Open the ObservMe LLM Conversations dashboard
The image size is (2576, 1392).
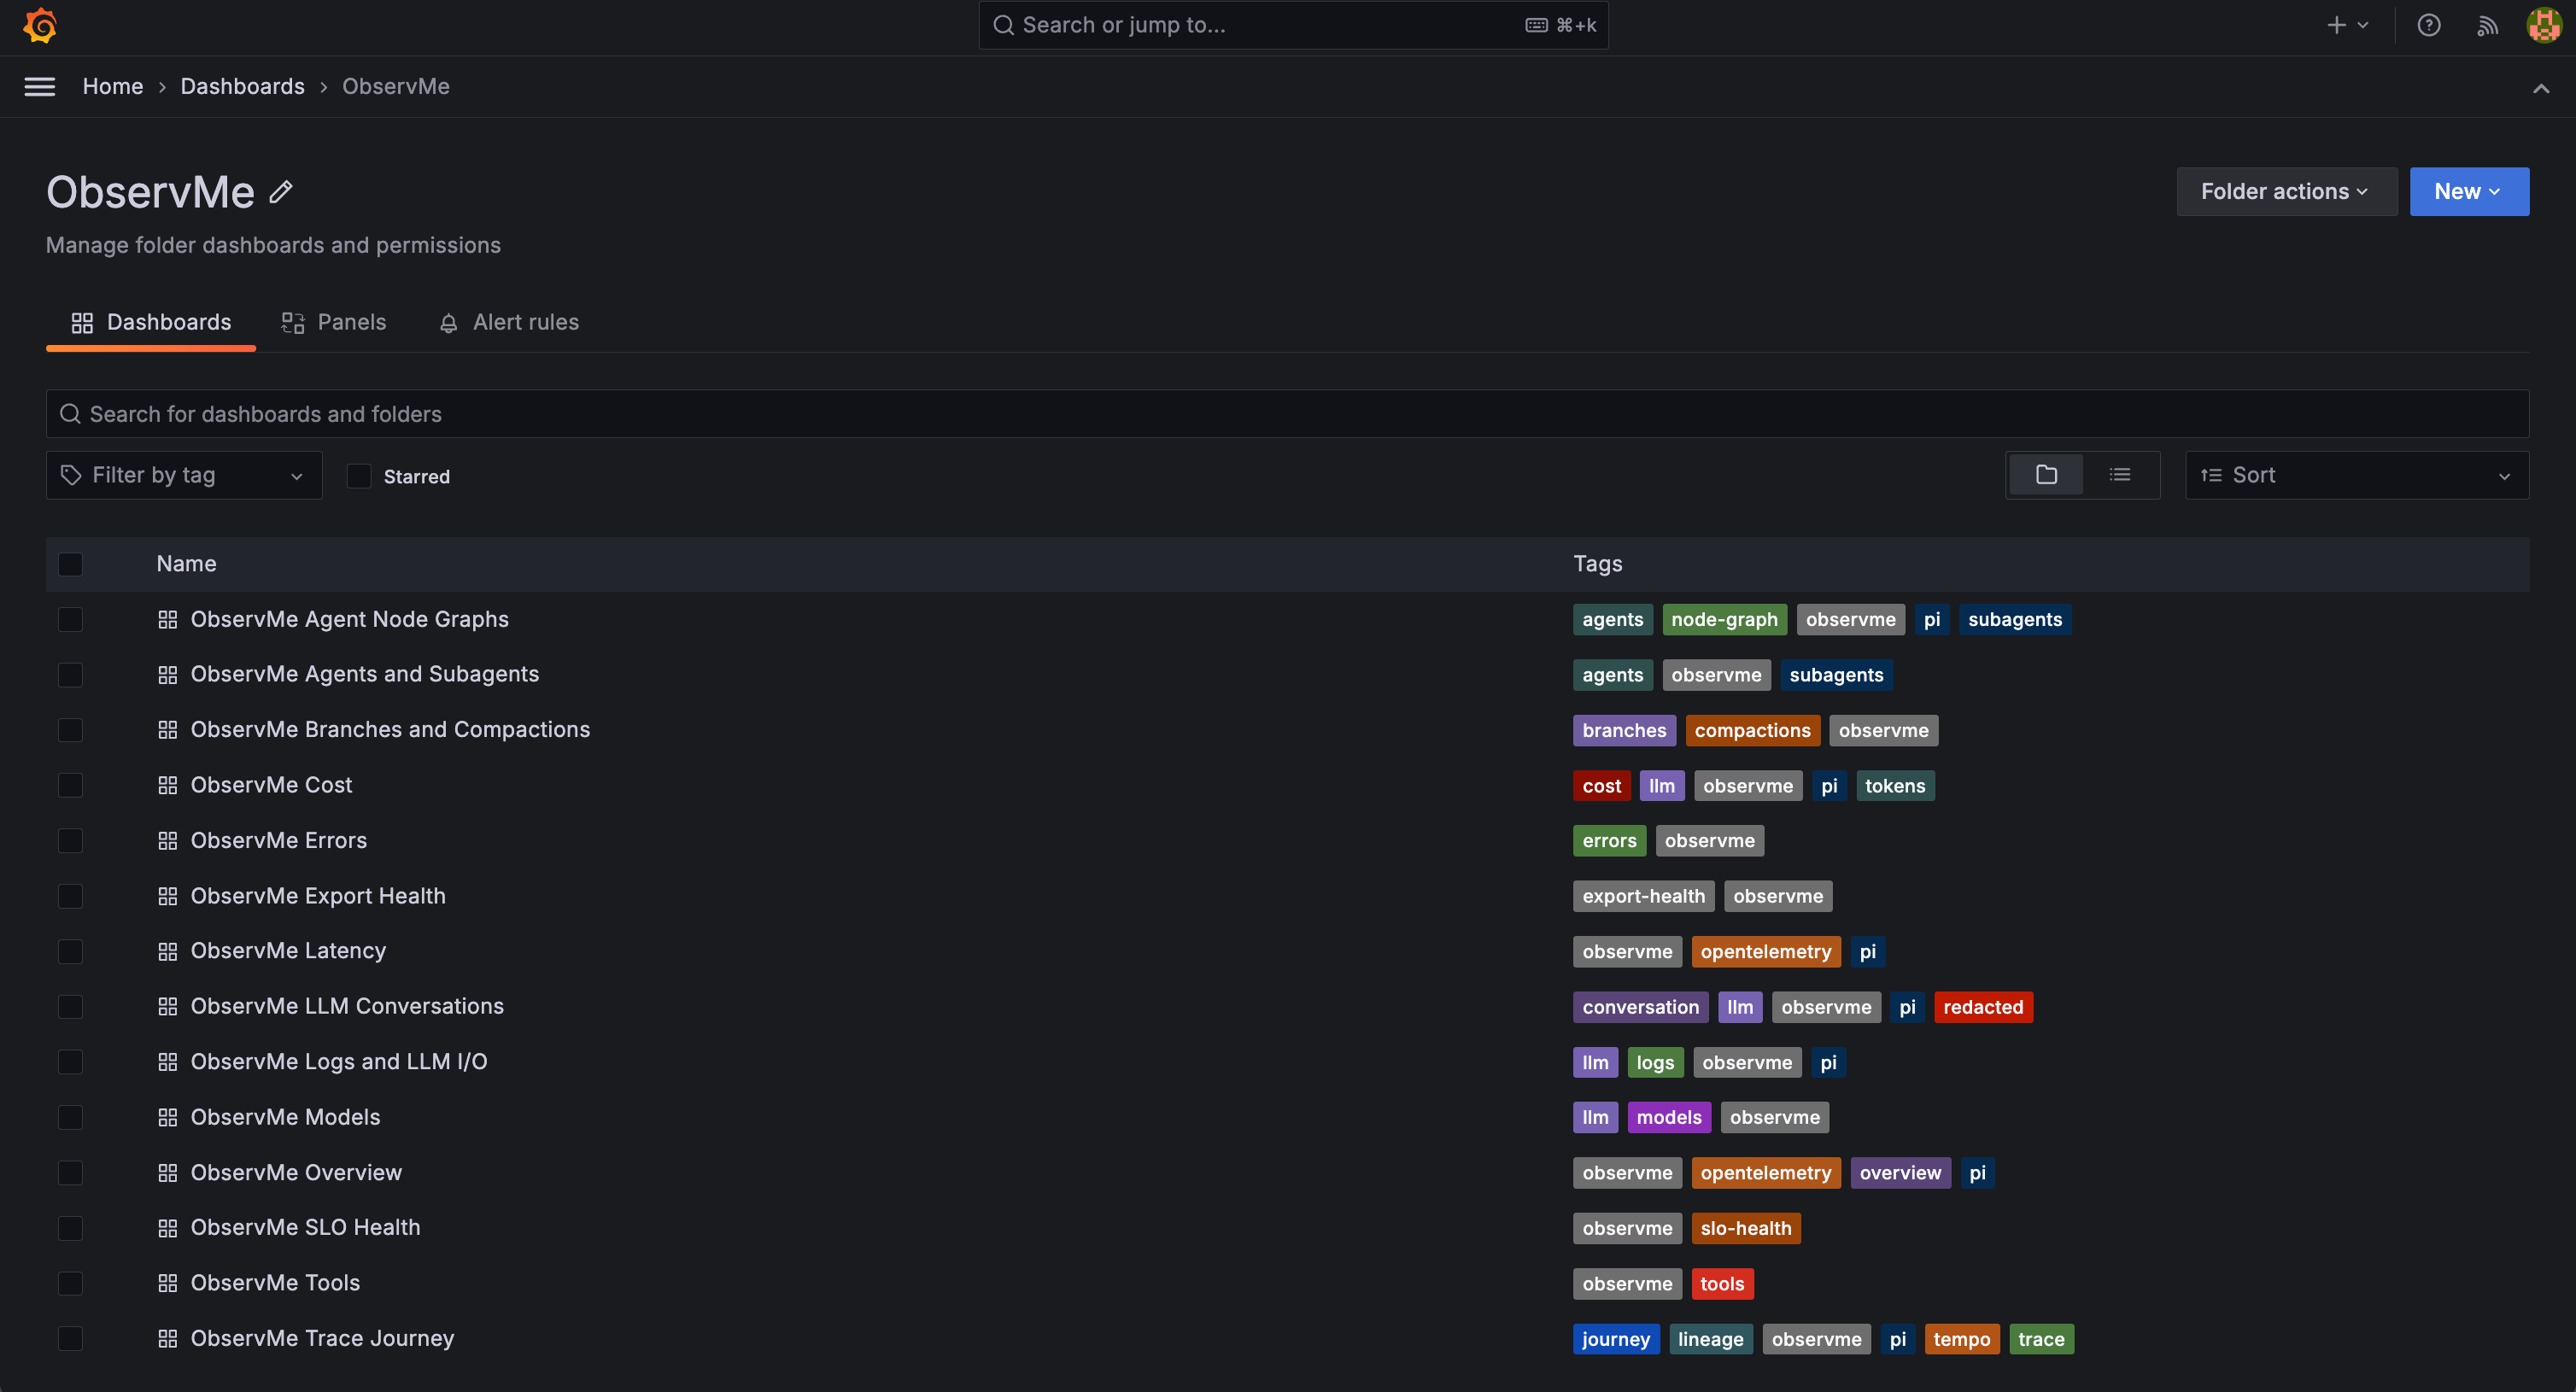347,1007
